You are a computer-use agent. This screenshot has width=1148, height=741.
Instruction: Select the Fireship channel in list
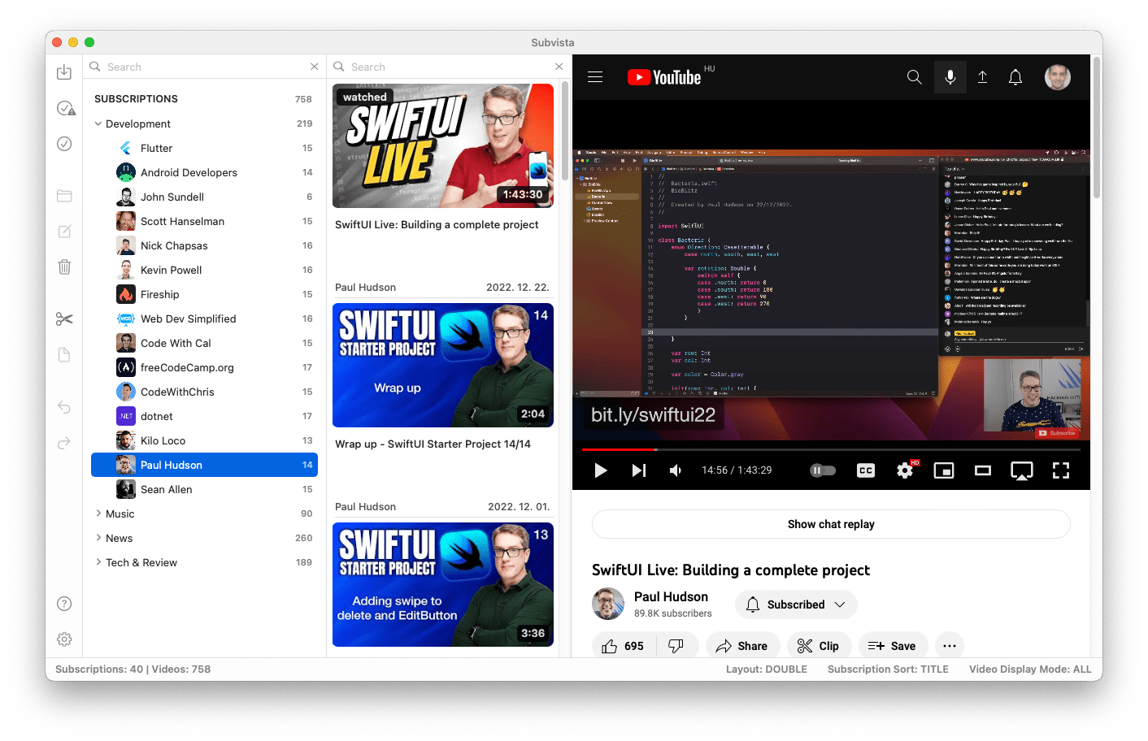point(159,294)
